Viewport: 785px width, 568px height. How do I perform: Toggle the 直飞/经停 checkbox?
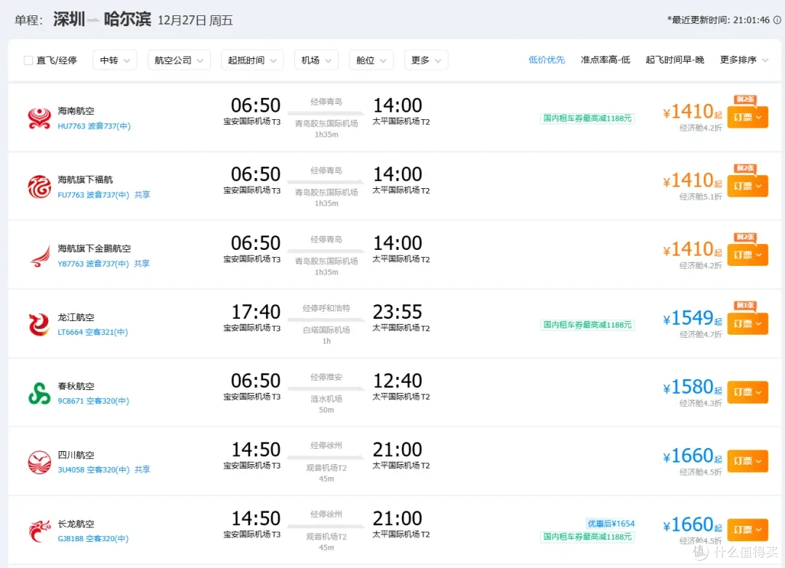(x=28, y=60)
